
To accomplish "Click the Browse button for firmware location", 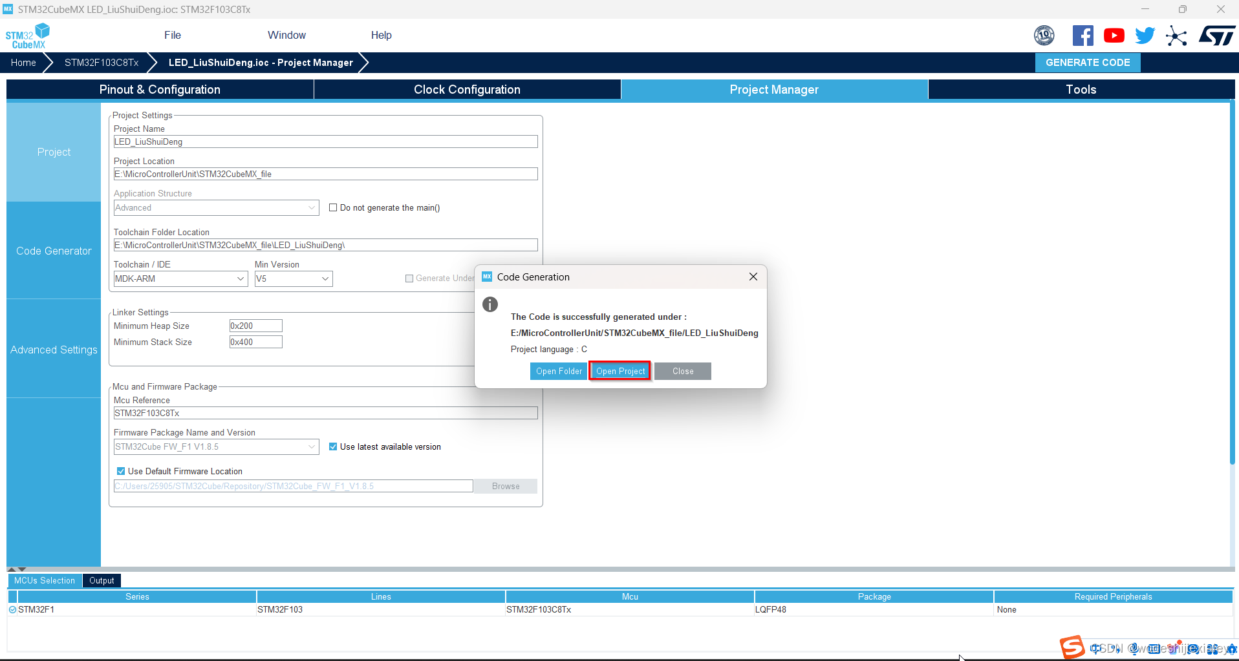I will 506,486.
